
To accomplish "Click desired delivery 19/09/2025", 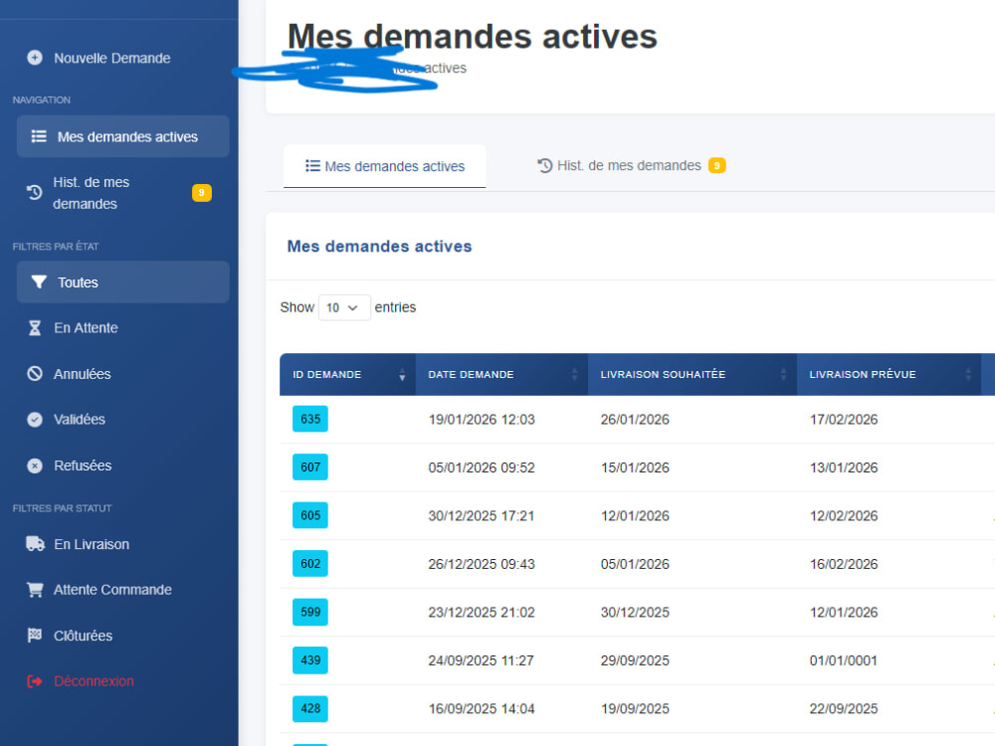I will [x=635, y=708].
